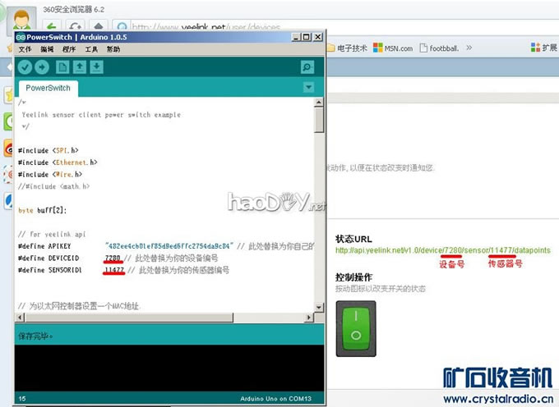Open the MSN.com bookmark
The width and height of the screenshot is (559, 407).
click(393, 48)
